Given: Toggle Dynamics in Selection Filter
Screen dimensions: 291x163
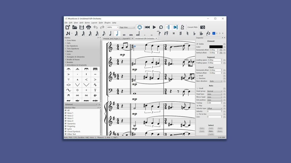Looking at the screenshot, I should [66, 124].
